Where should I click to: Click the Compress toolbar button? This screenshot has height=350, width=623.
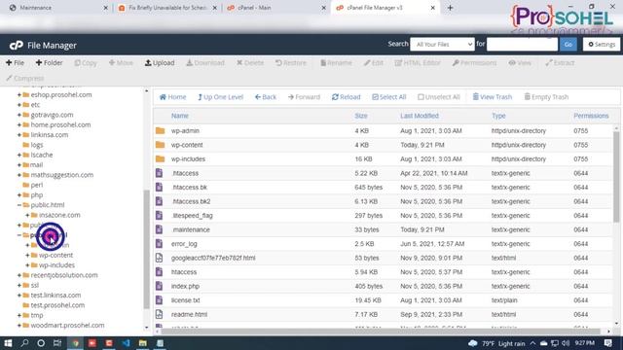coord(24,78)
